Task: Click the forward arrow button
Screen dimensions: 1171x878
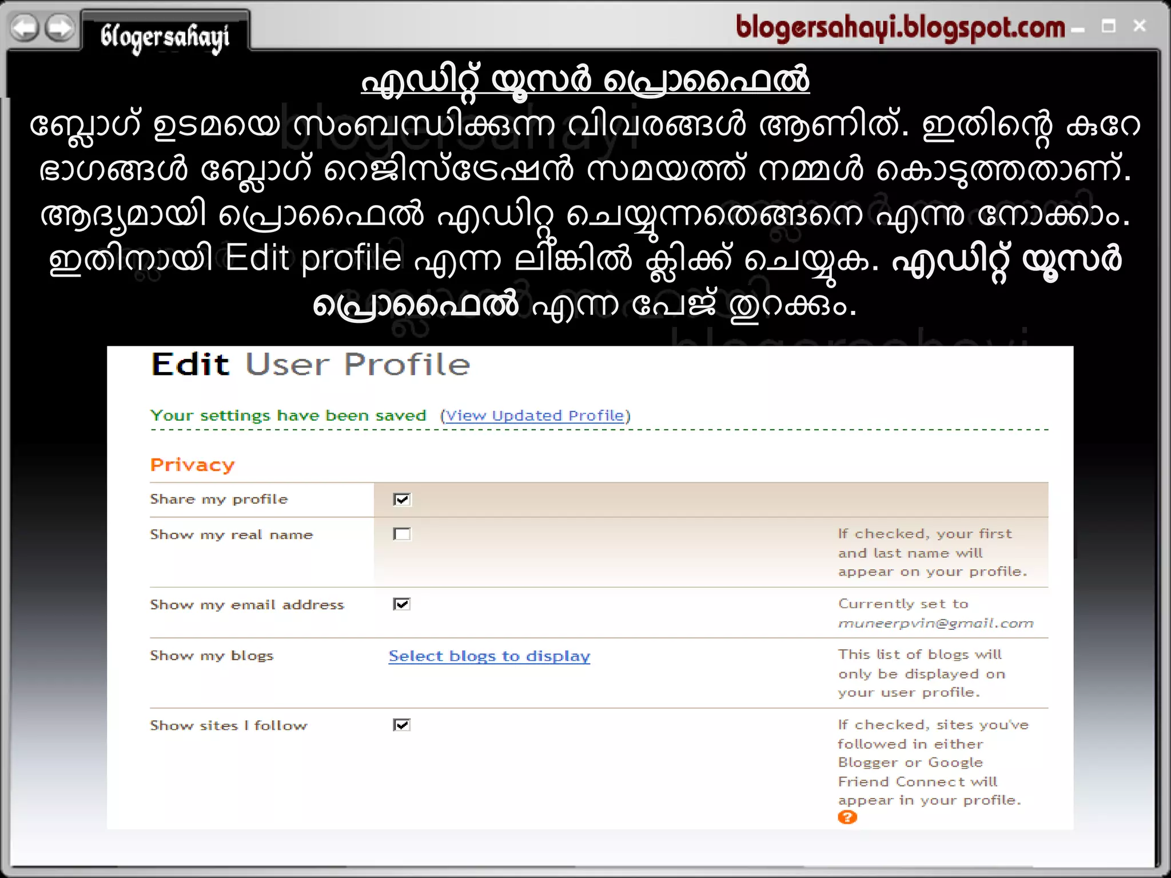Action: click(61, 27)
